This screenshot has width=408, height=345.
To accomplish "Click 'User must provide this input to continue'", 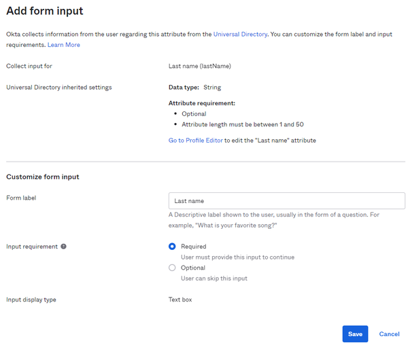I will pos(237,257).
